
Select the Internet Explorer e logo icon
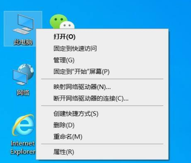23,125
